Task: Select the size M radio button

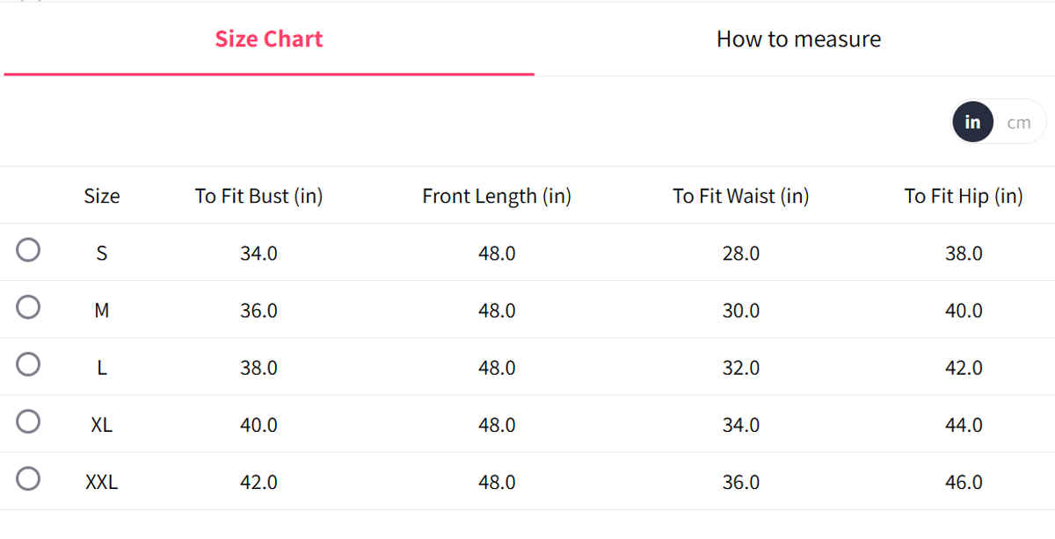Action: (28, 307)
